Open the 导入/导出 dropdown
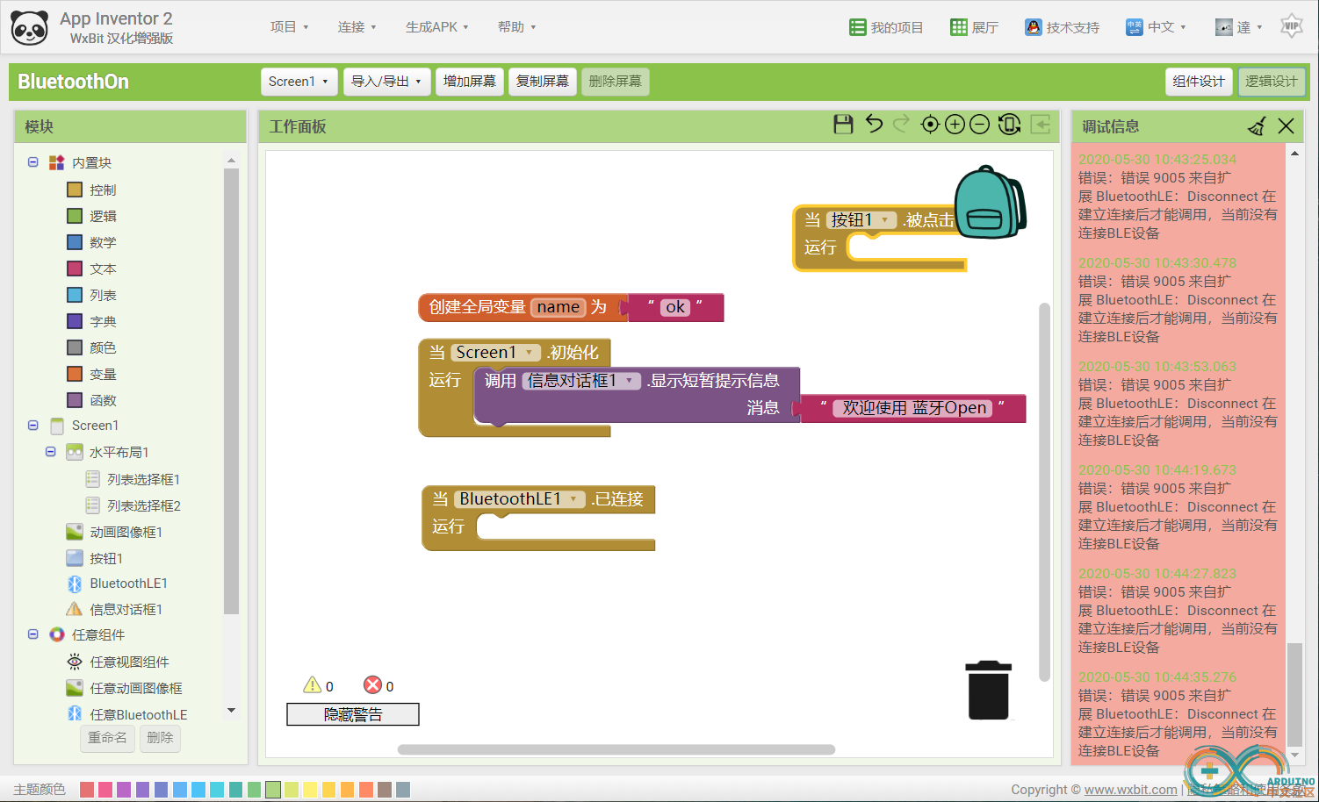Image resolution: width=1319 pixels, height=802 pixels. pos(386,82)
